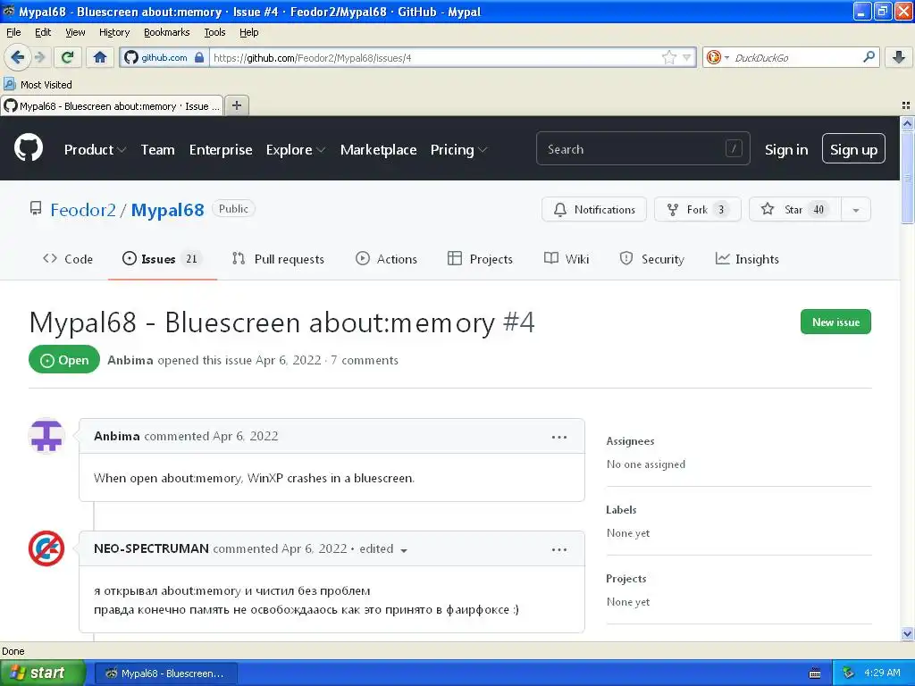Switch to the Actions tab
The height and width of the screenshot is (686, 915).
pyautogui.click(x=386, y=259)
